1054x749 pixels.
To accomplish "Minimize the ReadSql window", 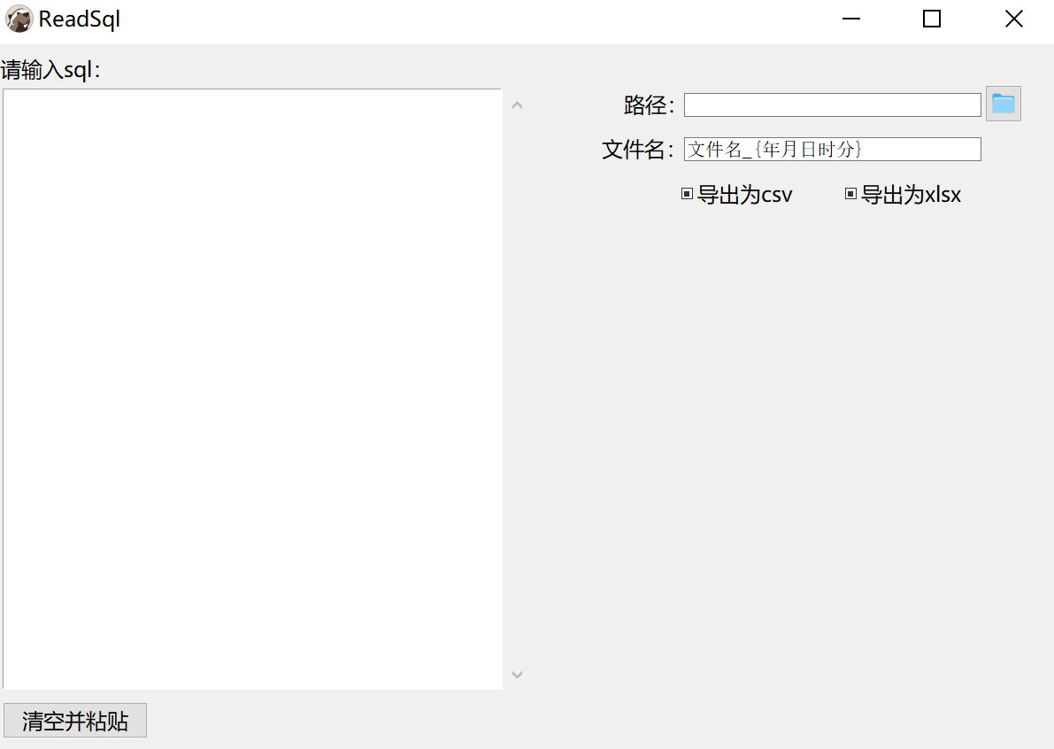I will pos(850,19).
